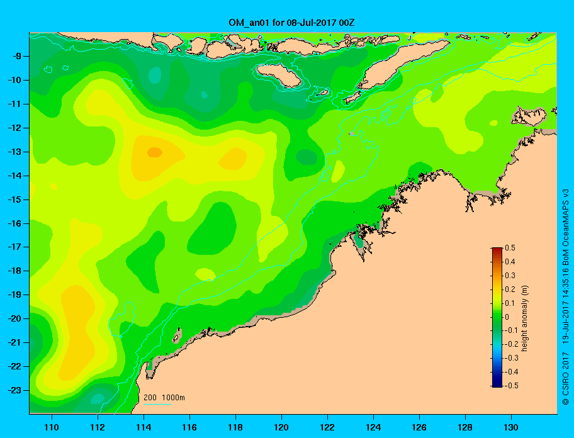Click latitude label '-17'

[x=14, y=247]
